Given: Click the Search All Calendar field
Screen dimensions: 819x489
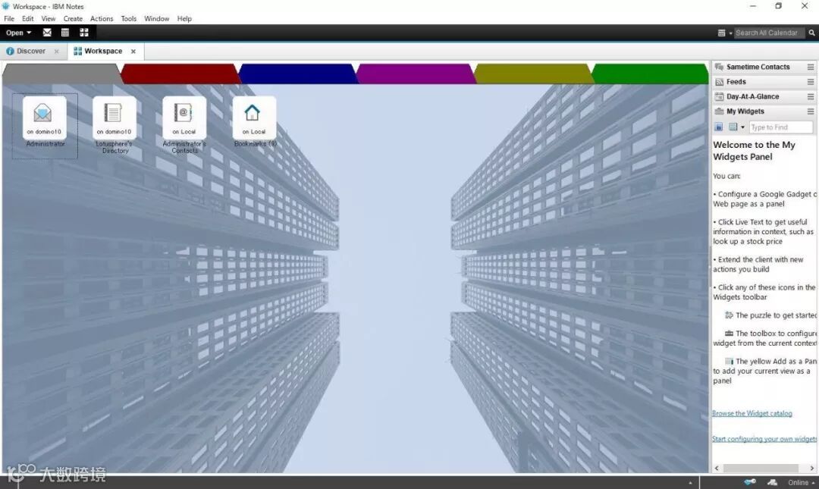Looking at the screenshot, I should click(770, 33).
